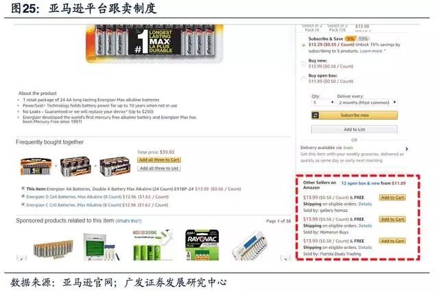439x292 pixels.
Task: Show previous sponsored products with left arrow
Action: [21, 258]
